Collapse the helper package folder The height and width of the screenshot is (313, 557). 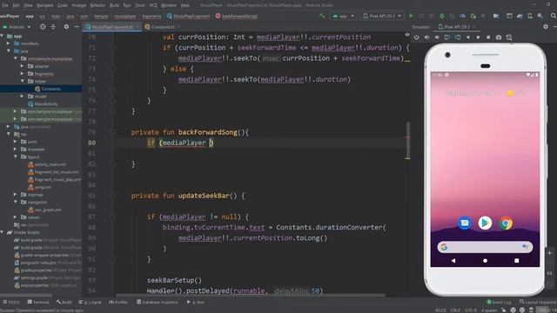(23, 81)
